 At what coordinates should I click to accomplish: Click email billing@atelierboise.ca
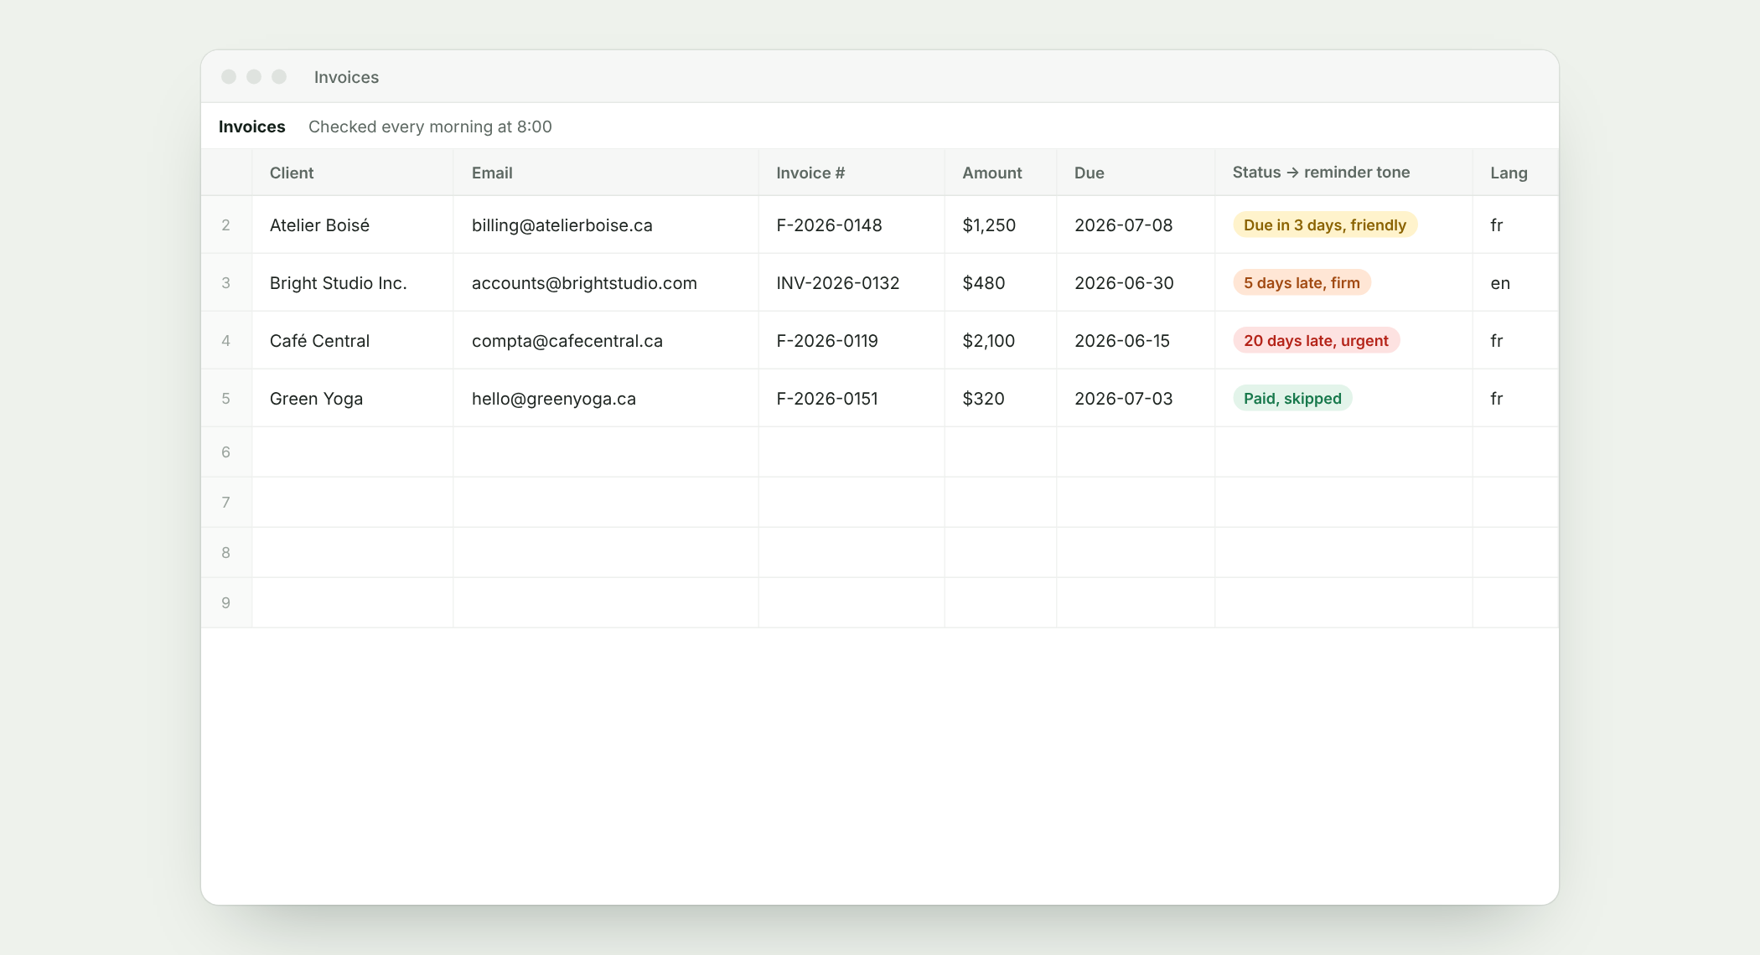click(562, 225)
